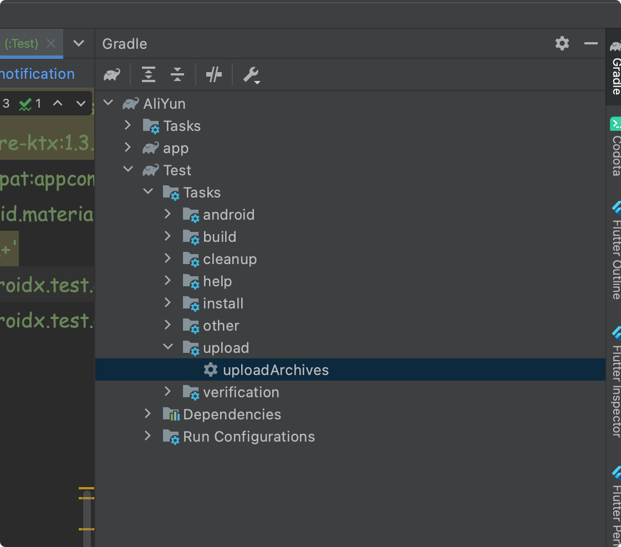Go to next highlighted error arrow
The height and width of the screenshot is (547, 621).
(x=81, y=103)
